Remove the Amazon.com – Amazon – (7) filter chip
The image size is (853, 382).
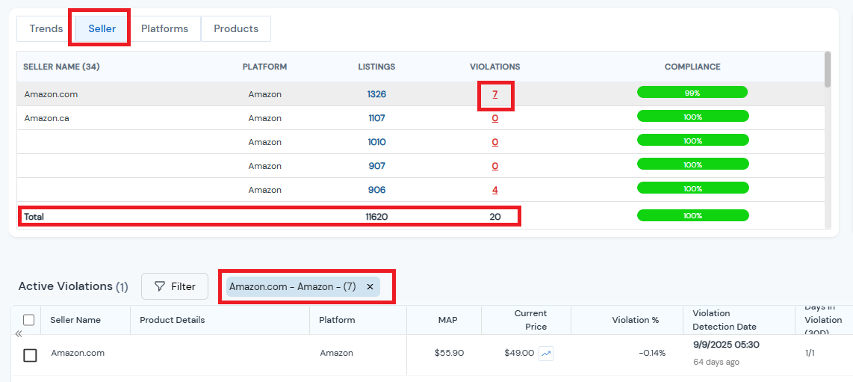[x=370, y=287]
